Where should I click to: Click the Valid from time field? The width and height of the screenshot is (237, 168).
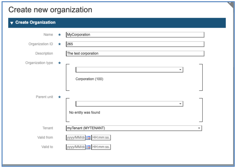coord(101,138)
